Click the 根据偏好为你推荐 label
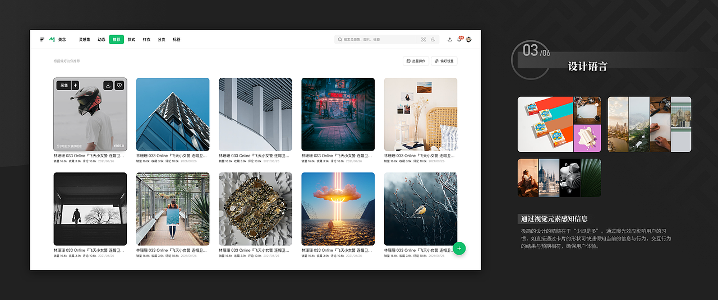This screenshot has width=718, height=300. (x=67, y=61)
